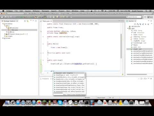Click the editor vertical scrollbar
The width and height of the screenshot is (154, 116).
click(121, 46)
